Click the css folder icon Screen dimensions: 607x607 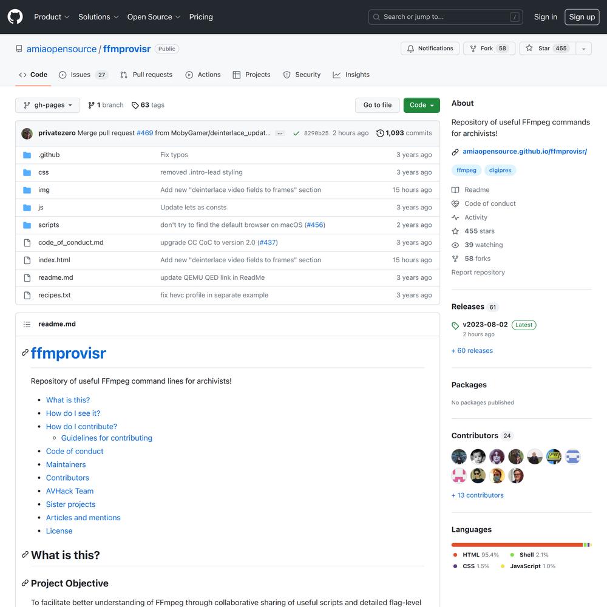(x=27, y=172)
